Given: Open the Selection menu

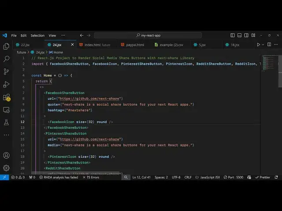Looking at the screenshot, I should [37, 35].
